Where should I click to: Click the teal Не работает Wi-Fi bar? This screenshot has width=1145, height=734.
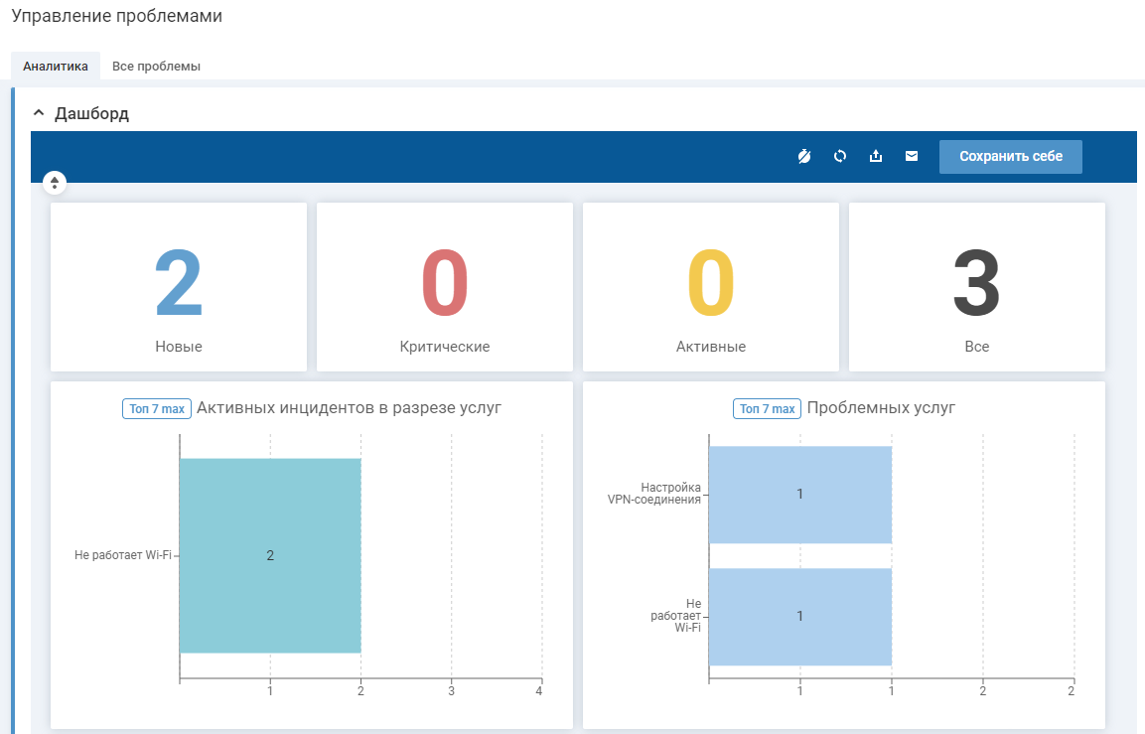pyautogui.click(x=270, y=555)
